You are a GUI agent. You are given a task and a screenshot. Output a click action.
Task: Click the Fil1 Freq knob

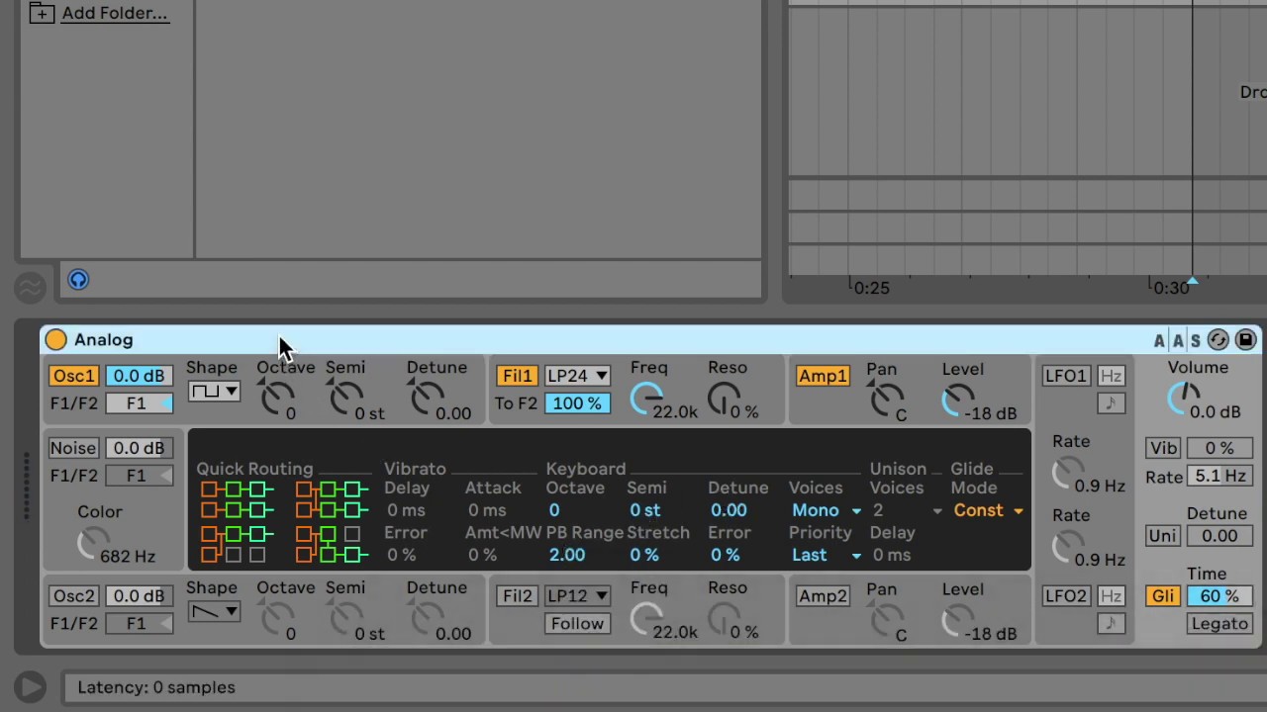tap(645, 399)
